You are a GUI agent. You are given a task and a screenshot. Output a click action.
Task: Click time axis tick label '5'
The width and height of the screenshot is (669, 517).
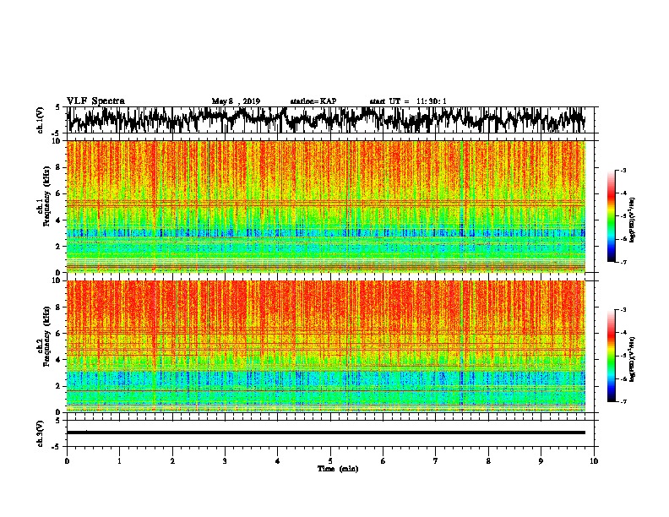coord(330,460)
